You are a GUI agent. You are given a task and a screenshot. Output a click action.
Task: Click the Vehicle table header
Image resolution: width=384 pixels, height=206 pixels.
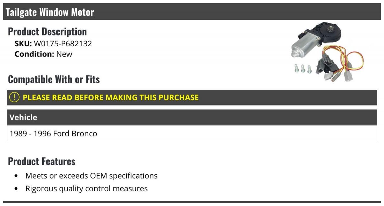tap(192, 117)
